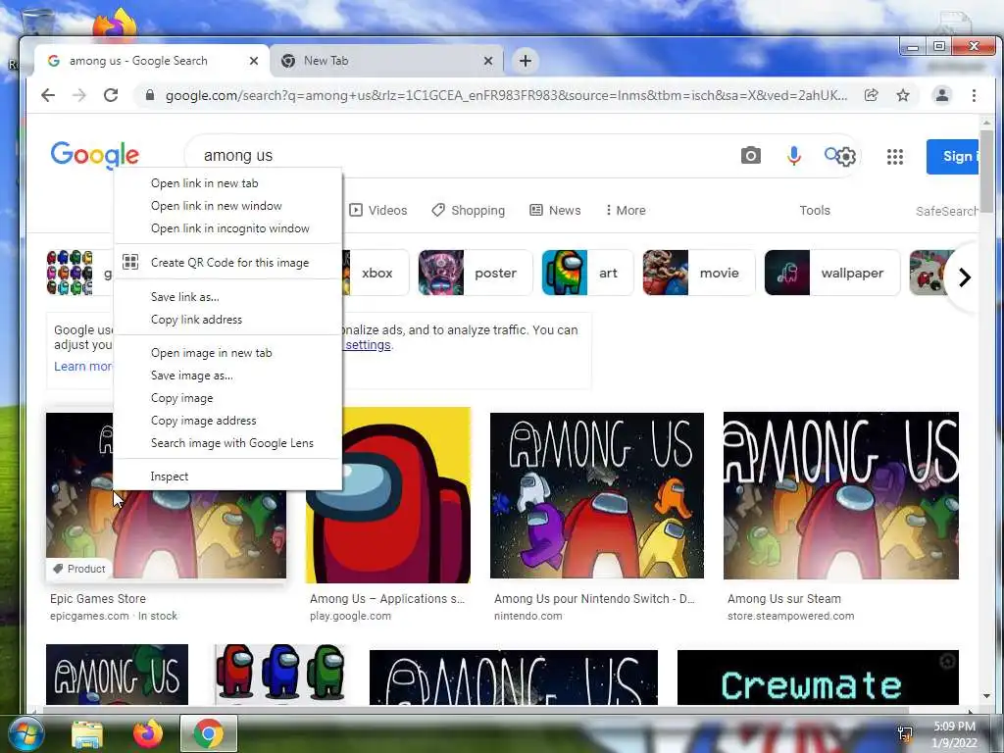Open the Among Us sur Steam image
The height and width of the screenshot is (753, 1004).
[840, 495]
